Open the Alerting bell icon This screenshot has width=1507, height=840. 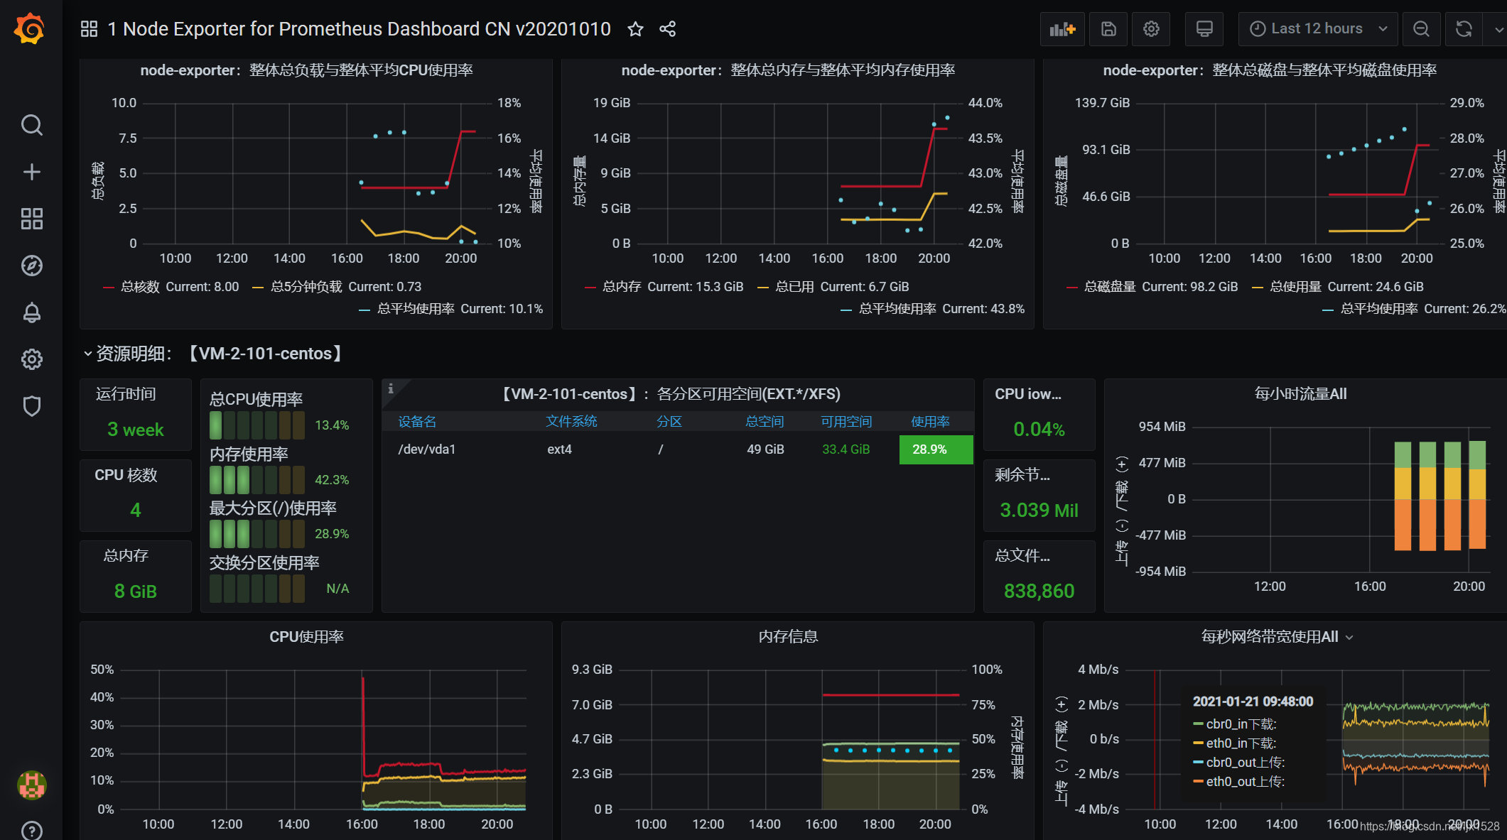32,312
